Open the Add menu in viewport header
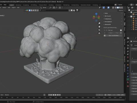Viewport: 137px width, 103px height. pos(9,7)
